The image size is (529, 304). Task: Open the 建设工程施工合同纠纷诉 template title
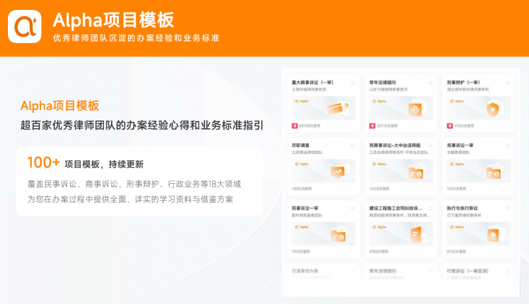pos(395,208)
